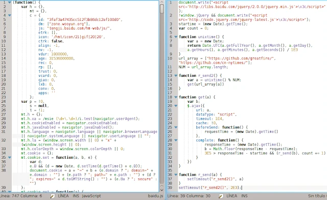Image resolution: width=327 pixels, height=200 pixels.
Task: Click the pencil modified icon in baidu.js status bar
Action: point(53,196)
